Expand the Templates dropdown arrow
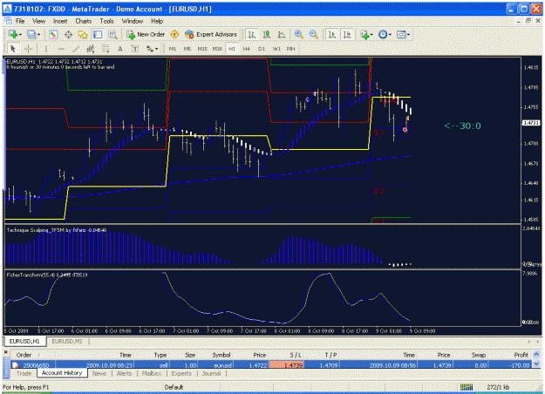Viewport: 545px width, 394px height. click(x=408, y=34)
